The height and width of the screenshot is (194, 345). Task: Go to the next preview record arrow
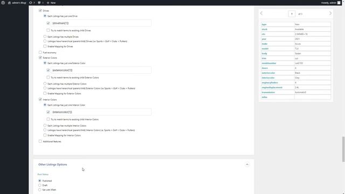[x=330, y=13]
